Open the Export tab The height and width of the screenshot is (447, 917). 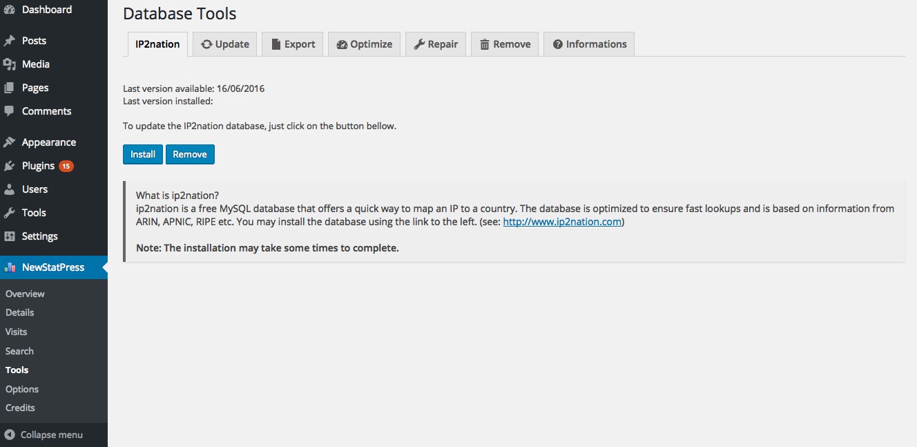tap(292, 44)
